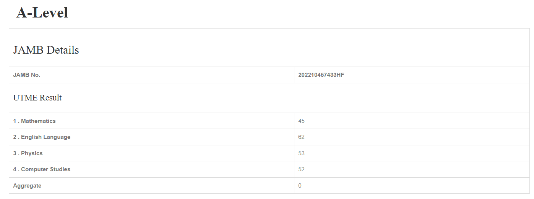Select the JAMB No. label cell
Viewport: 534px width, 199px height.
point(27,75)
